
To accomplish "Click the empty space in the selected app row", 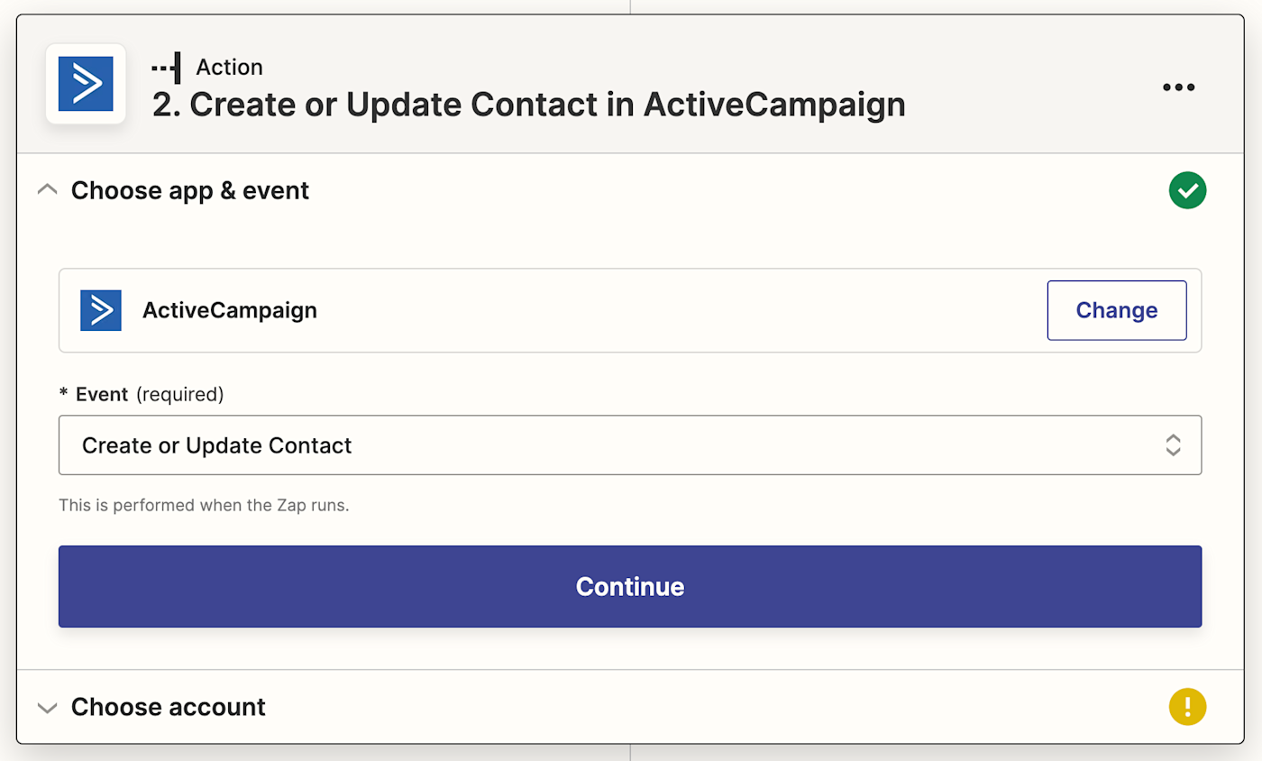I will coord(676,310).
